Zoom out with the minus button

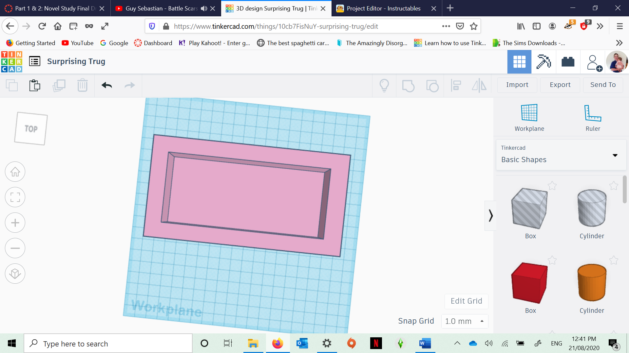pos(15,248)
